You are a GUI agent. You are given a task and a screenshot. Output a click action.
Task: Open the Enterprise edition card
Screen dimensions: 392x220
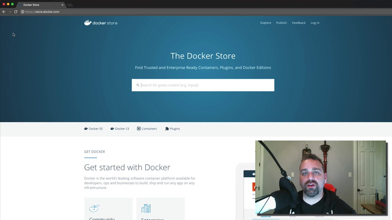click(160, 209)
